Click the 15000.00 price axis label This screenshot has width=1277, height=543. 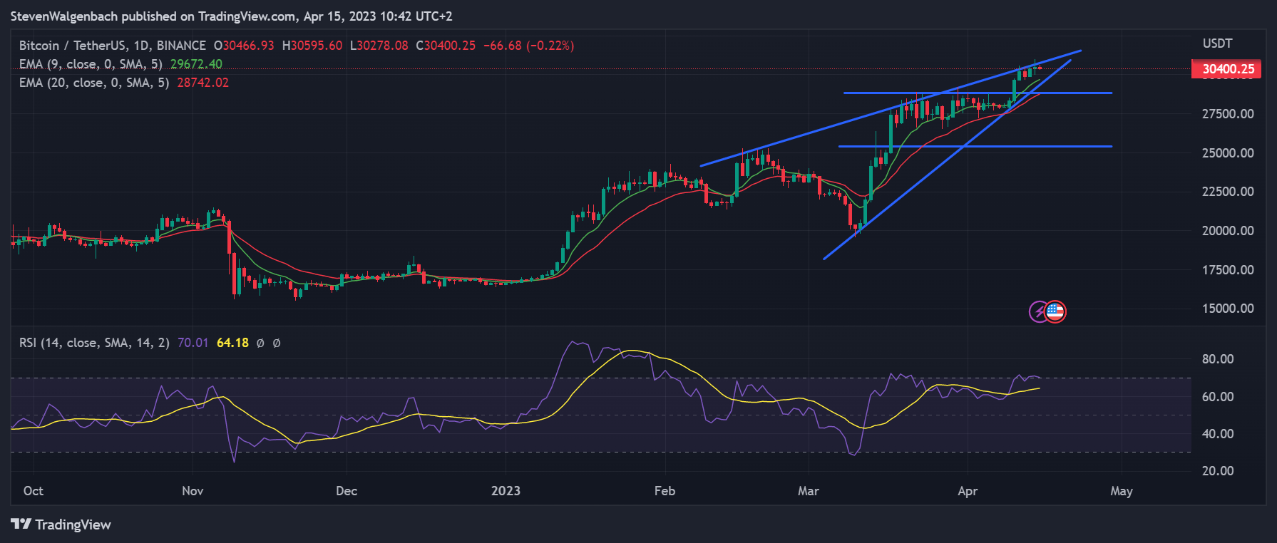click(1228, 309)
